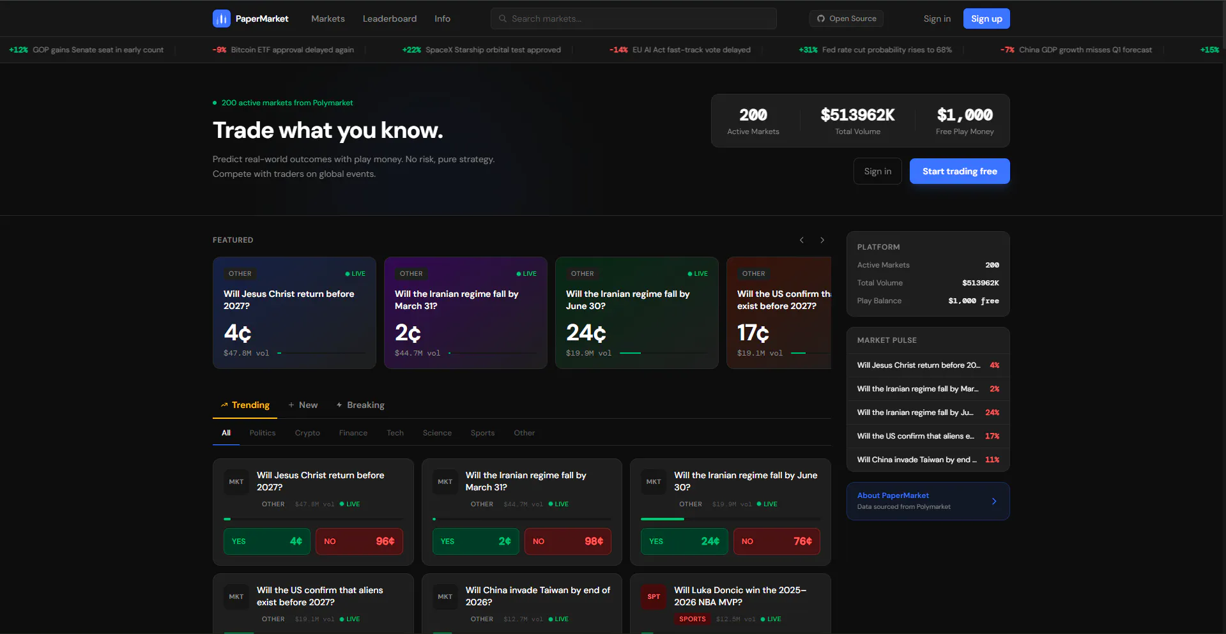Filter markets by Politics
Screen dimensions: 1226x634
pyautogui.click(x=263, y=433)
